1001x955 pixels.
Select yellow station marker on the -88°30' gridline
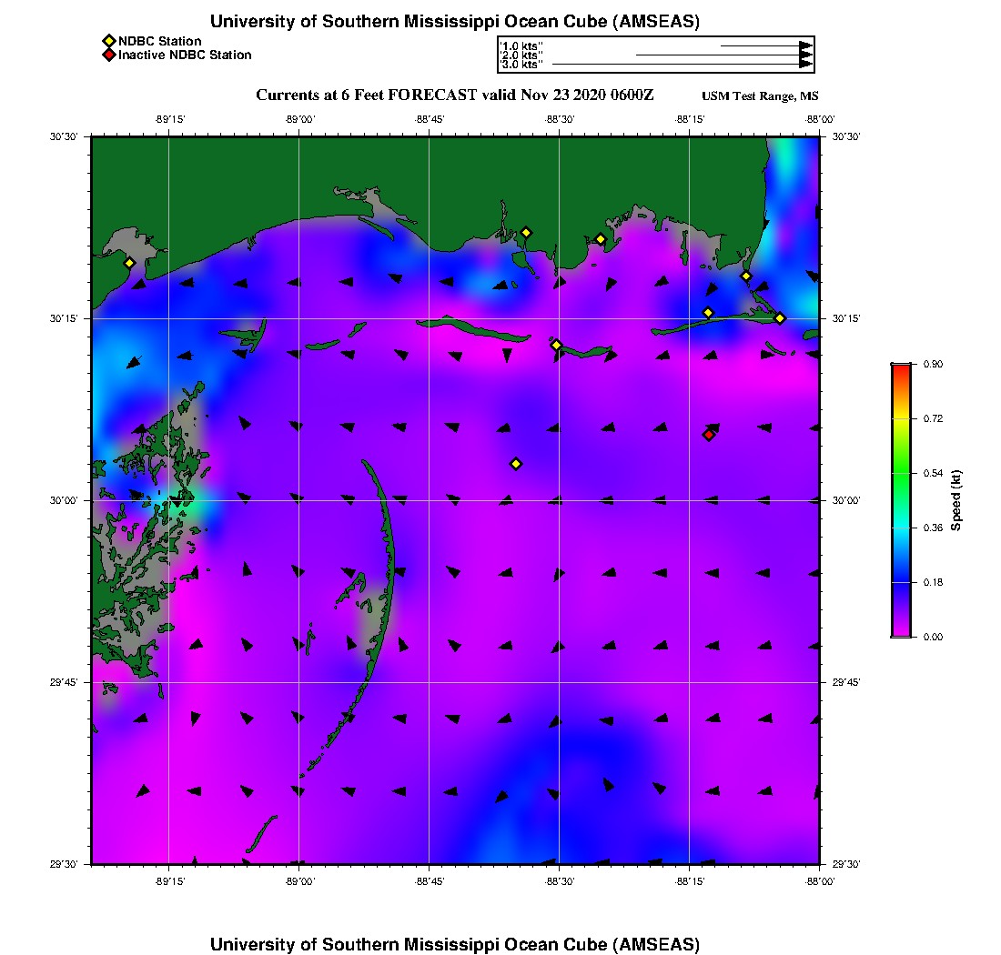click(x=556, y=345)
